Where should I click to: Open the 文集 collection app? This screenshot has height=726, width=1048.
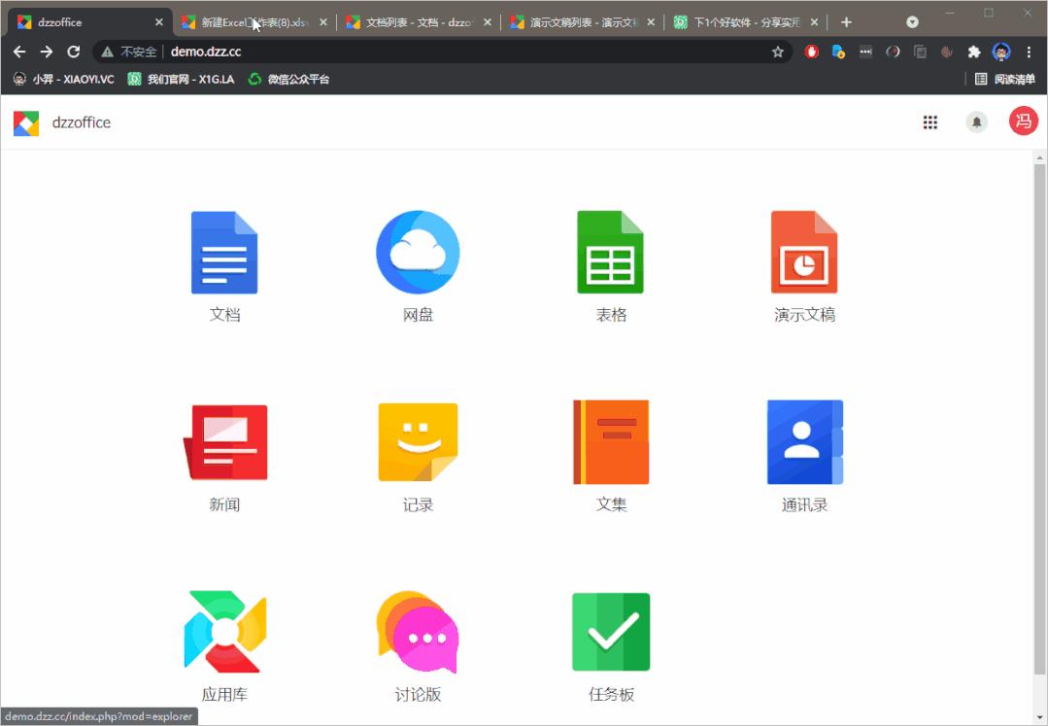[x=611, y=441]
